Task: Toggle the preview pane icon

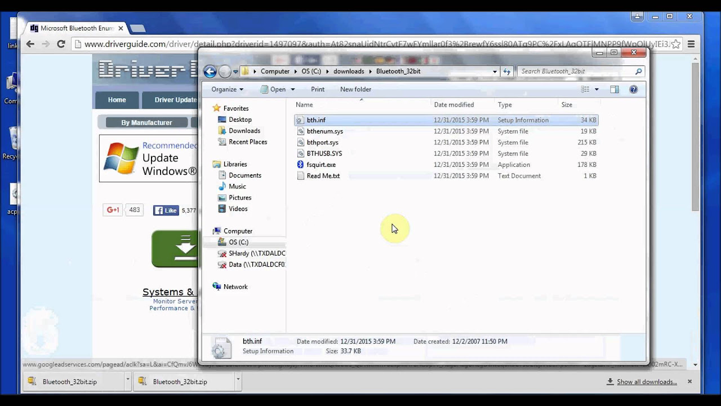Action: click(615, 89)
